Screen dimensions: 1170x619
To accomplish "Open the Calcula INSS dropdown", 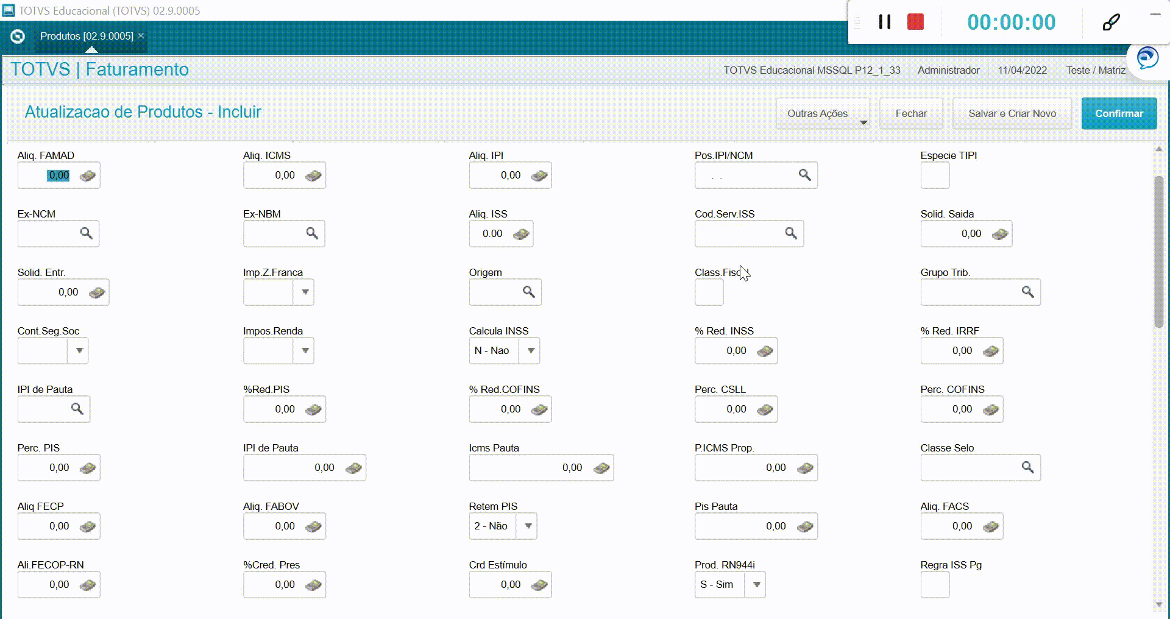I will click(x=531, y=351).
